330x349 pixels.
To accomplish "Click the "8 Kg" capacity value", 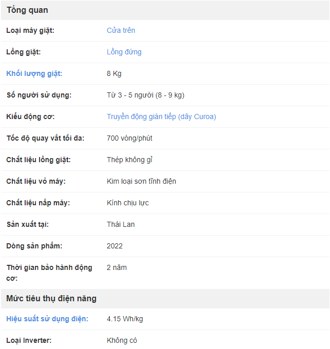I will pyautogui.click(x=114, y=73).
